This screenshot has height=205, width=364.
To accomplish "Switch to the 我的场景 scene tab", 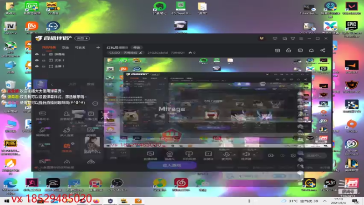I will coord(49,47).
